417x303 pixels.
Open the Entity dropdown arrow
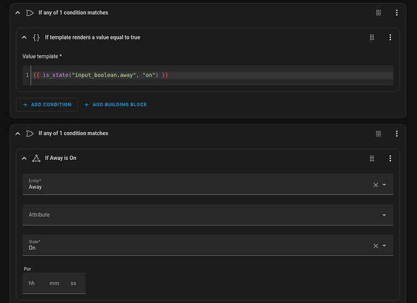click(384, 185)
